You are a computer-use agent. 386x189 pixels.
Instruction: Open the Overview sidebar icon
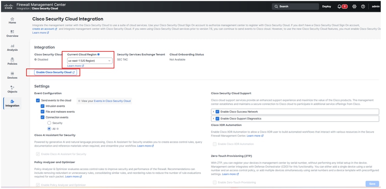[x=12, y=34]
